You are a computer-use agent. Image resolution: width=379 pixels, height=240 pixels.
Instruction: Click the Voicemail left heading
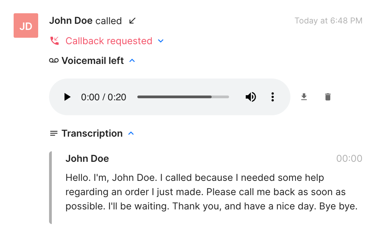(93, 61)
